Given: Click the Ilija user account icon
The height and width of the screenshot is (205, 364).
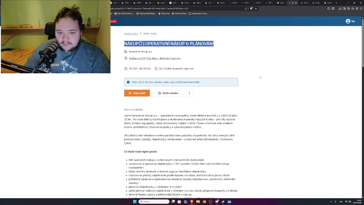Looking at the screenshot, I should click(x=348, y=21).
